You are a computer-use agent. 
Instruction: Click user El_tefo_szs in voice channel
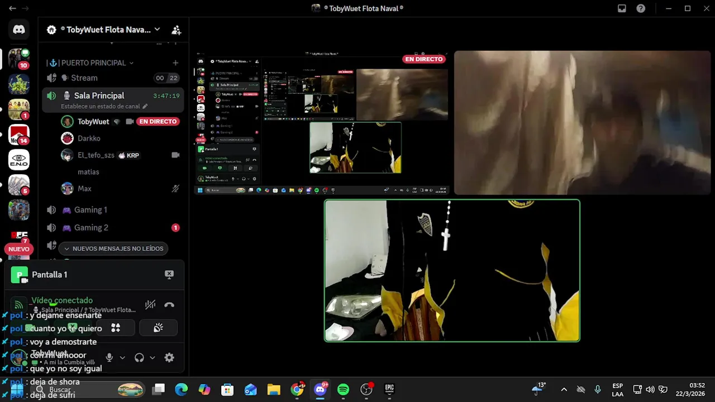(x=96, y=155)
